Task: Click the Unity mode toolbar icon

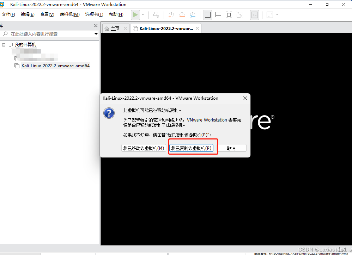Action: [239, 15]
